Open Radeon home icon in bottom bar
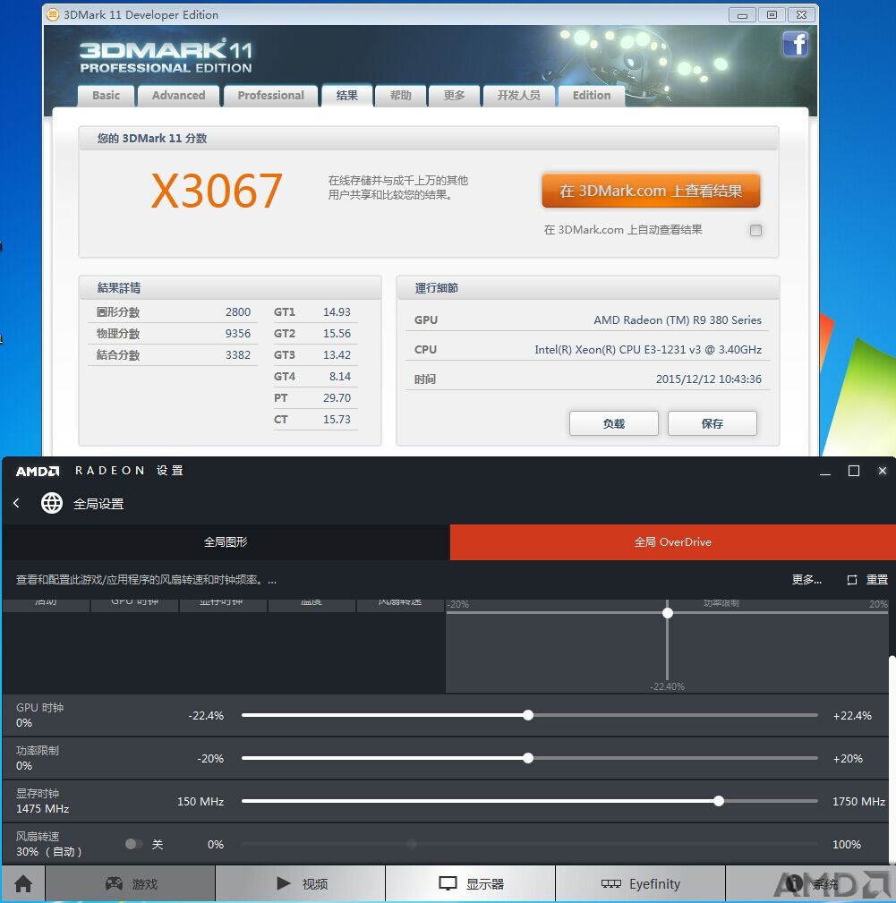 (23, 883)
